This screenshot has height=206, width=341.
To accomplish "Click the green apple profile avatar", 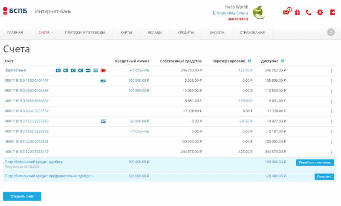I will (258, 12).
